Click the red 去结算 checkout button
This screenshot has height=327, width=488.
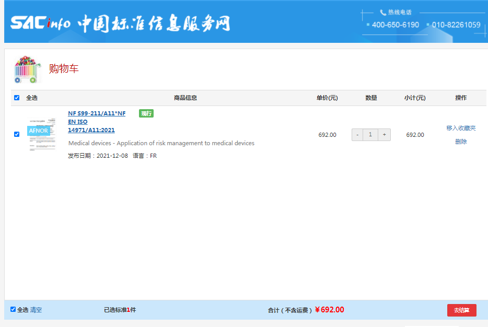[461, 310]
